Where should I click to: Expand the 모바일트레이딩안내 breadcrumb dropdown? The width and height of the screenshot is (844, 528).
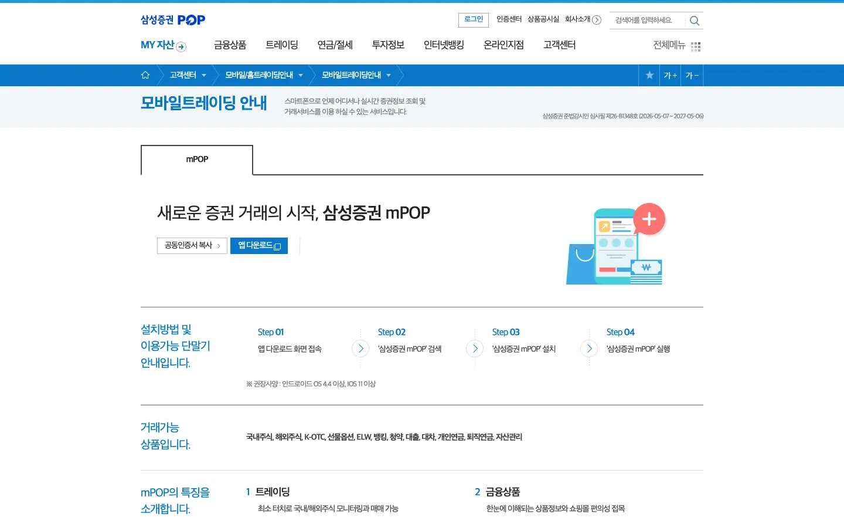click(x=389, y=75)
